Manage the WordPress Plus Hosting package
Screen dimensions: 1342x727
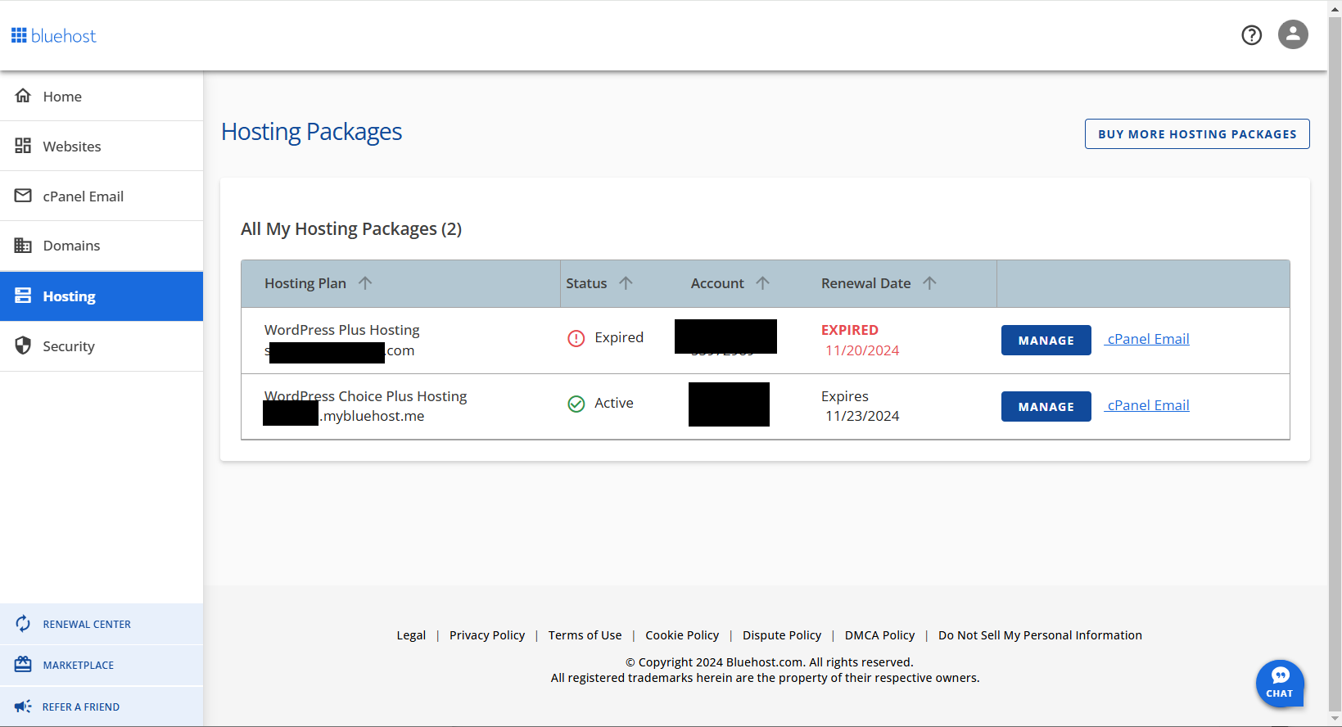1046,341
